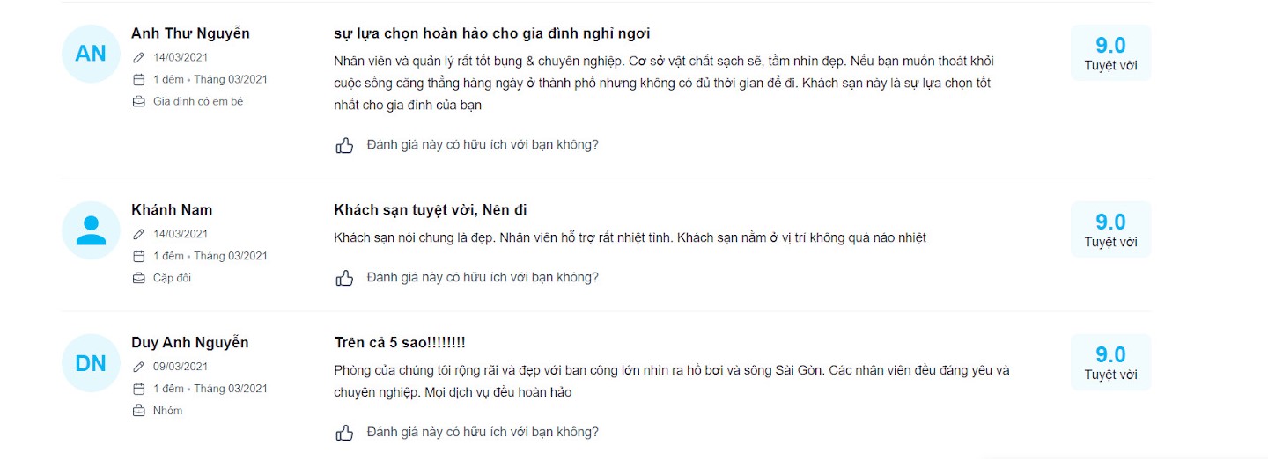
Task: Click briefcase icon next to "Cặp đôi"
Action: (x=138, y=278)
